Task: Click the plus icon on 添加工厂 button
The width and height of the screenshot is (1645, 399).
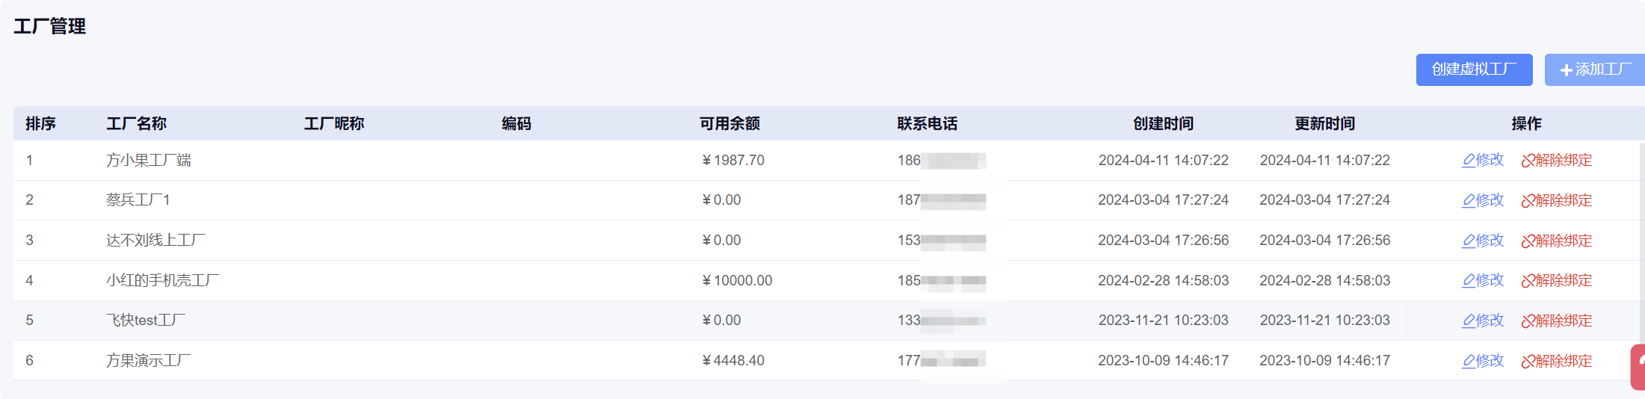Action: [x=1567, y=70]
